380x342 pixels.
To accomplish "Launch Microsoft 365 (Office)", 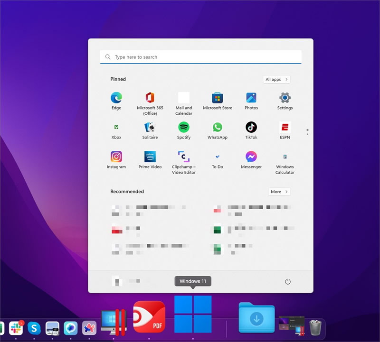I will pyautogui.click(x=150, y=98).
